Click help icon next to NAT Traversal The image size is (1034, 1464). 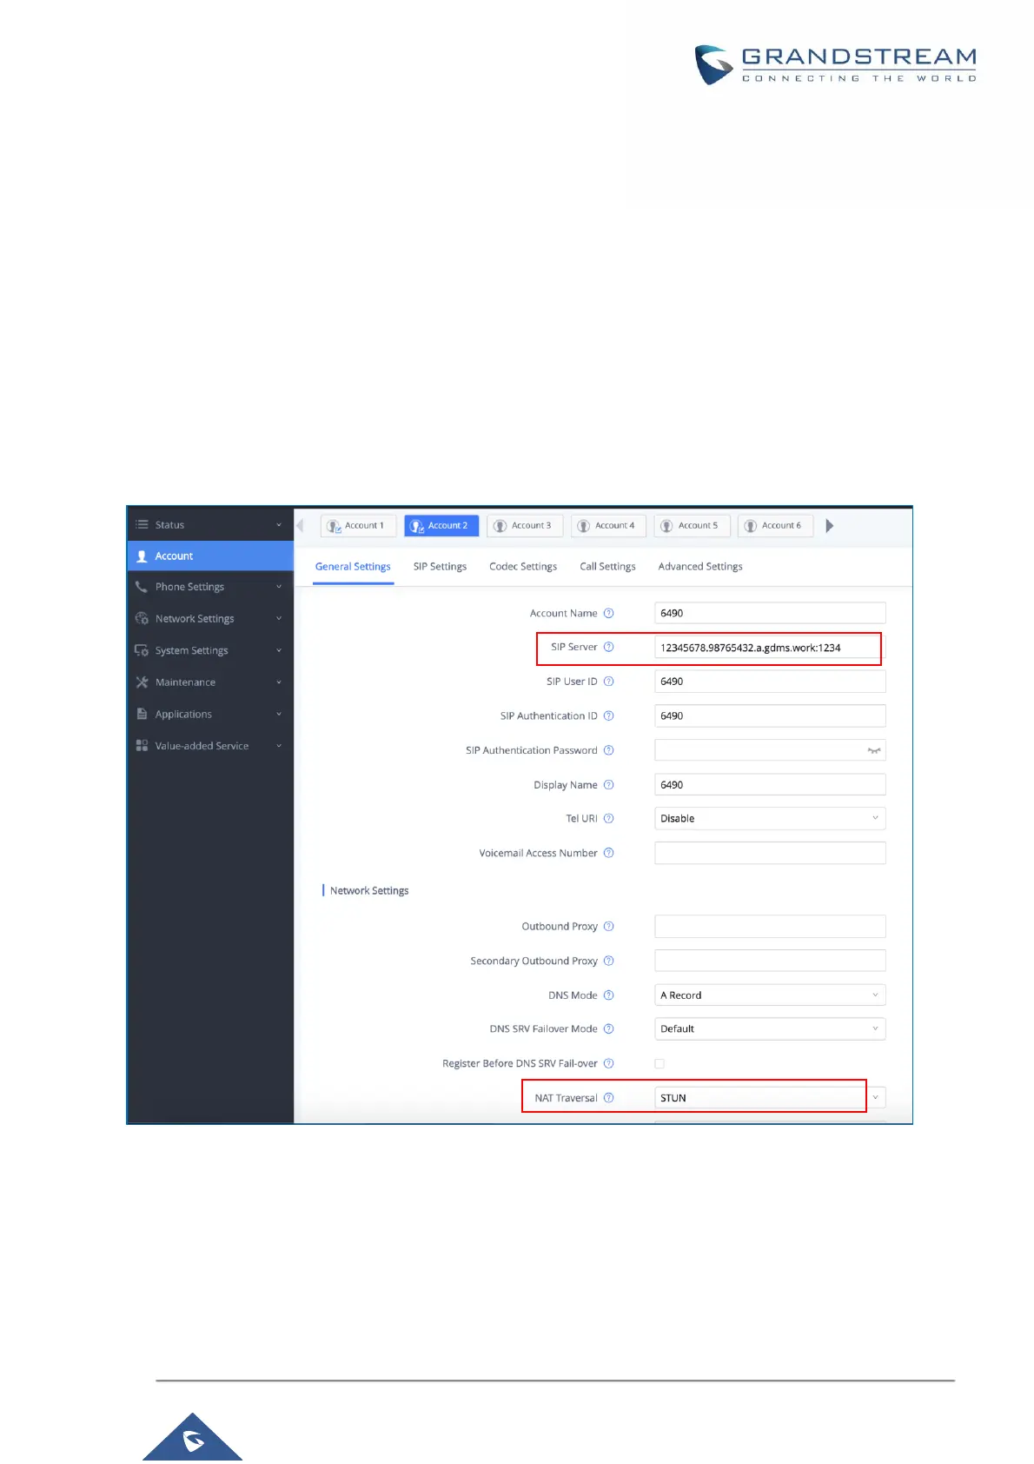pyautogui.click(x=609, y=1098)
